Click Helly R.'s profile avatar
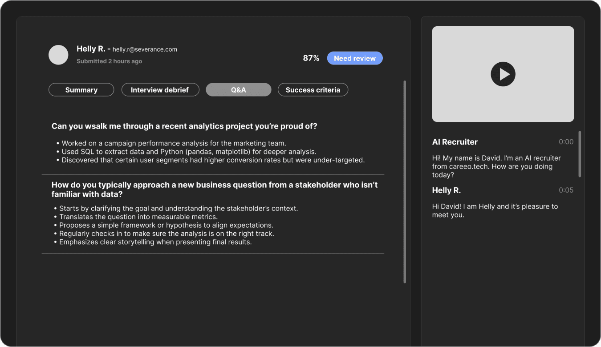Viewport: 601px width, 347px height. 58,55
